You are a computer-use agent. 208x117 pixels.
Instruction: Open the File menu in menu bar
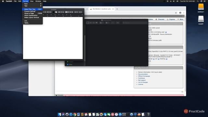point(15,1)
